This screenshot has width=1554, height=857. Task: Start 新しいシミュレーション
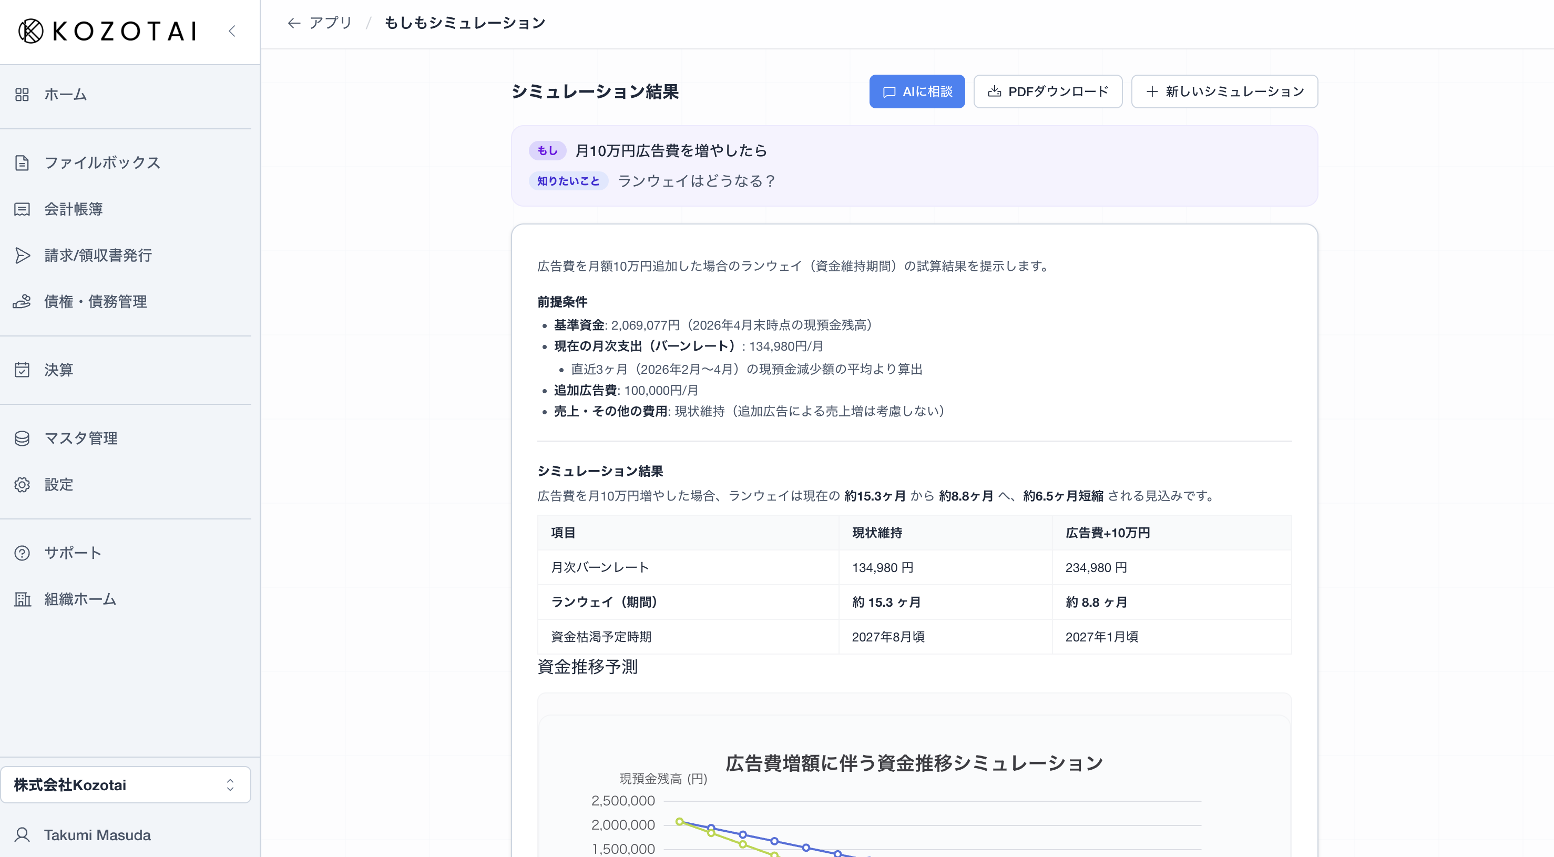click(1224, 91)
